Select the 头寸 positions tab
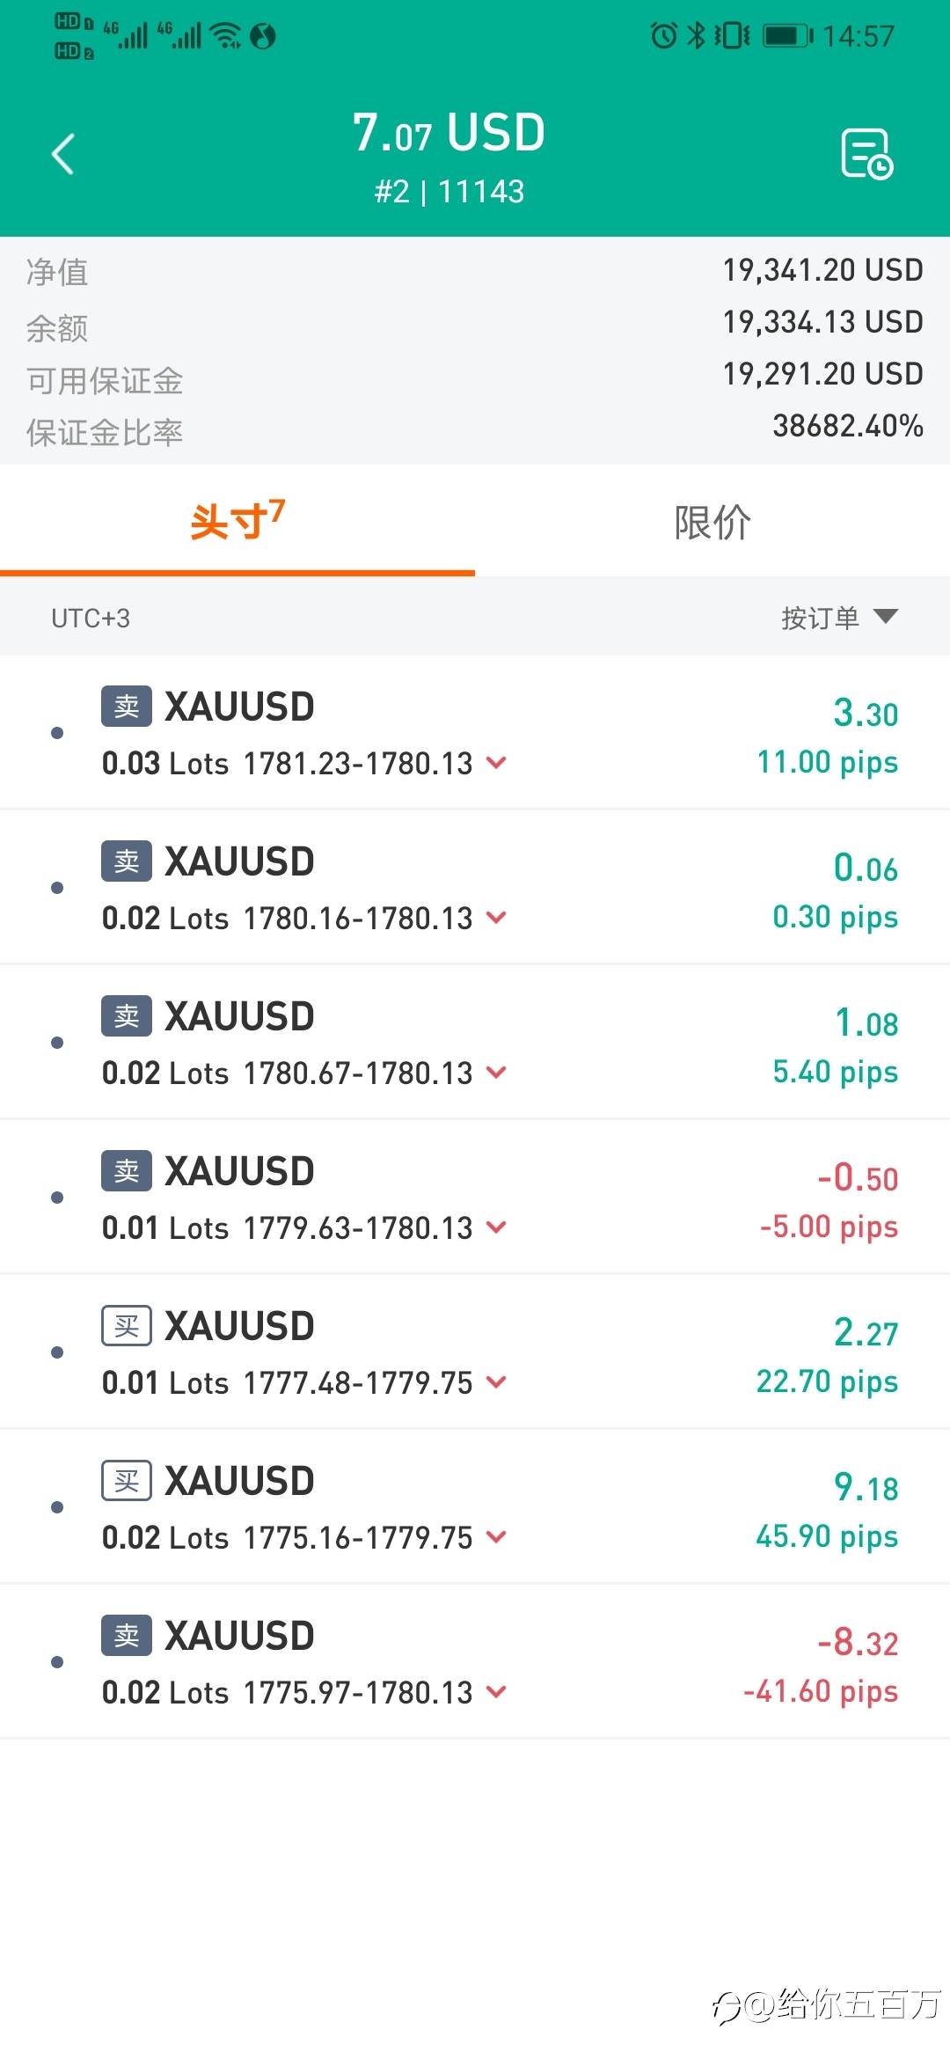 point(237,522)
